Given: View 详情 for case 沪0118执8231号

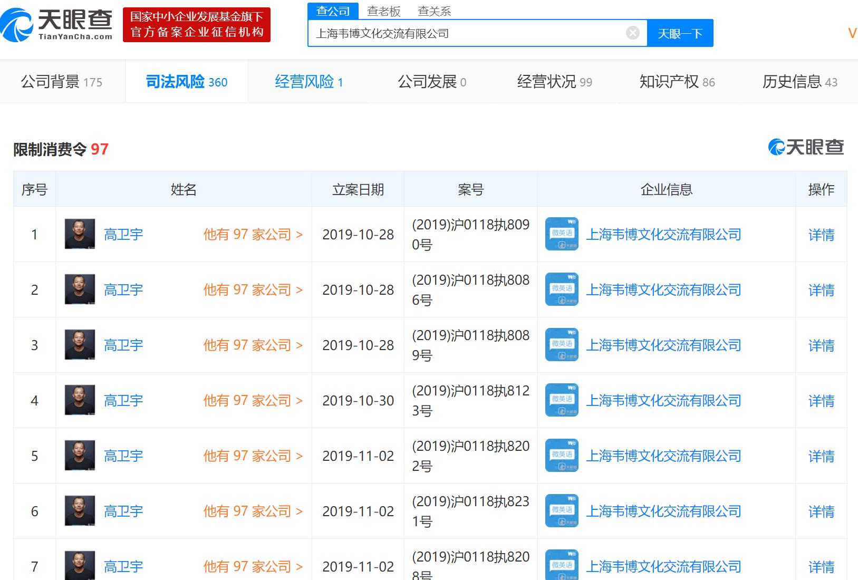Looking at the screenshot, I should (x=821, y=511).
